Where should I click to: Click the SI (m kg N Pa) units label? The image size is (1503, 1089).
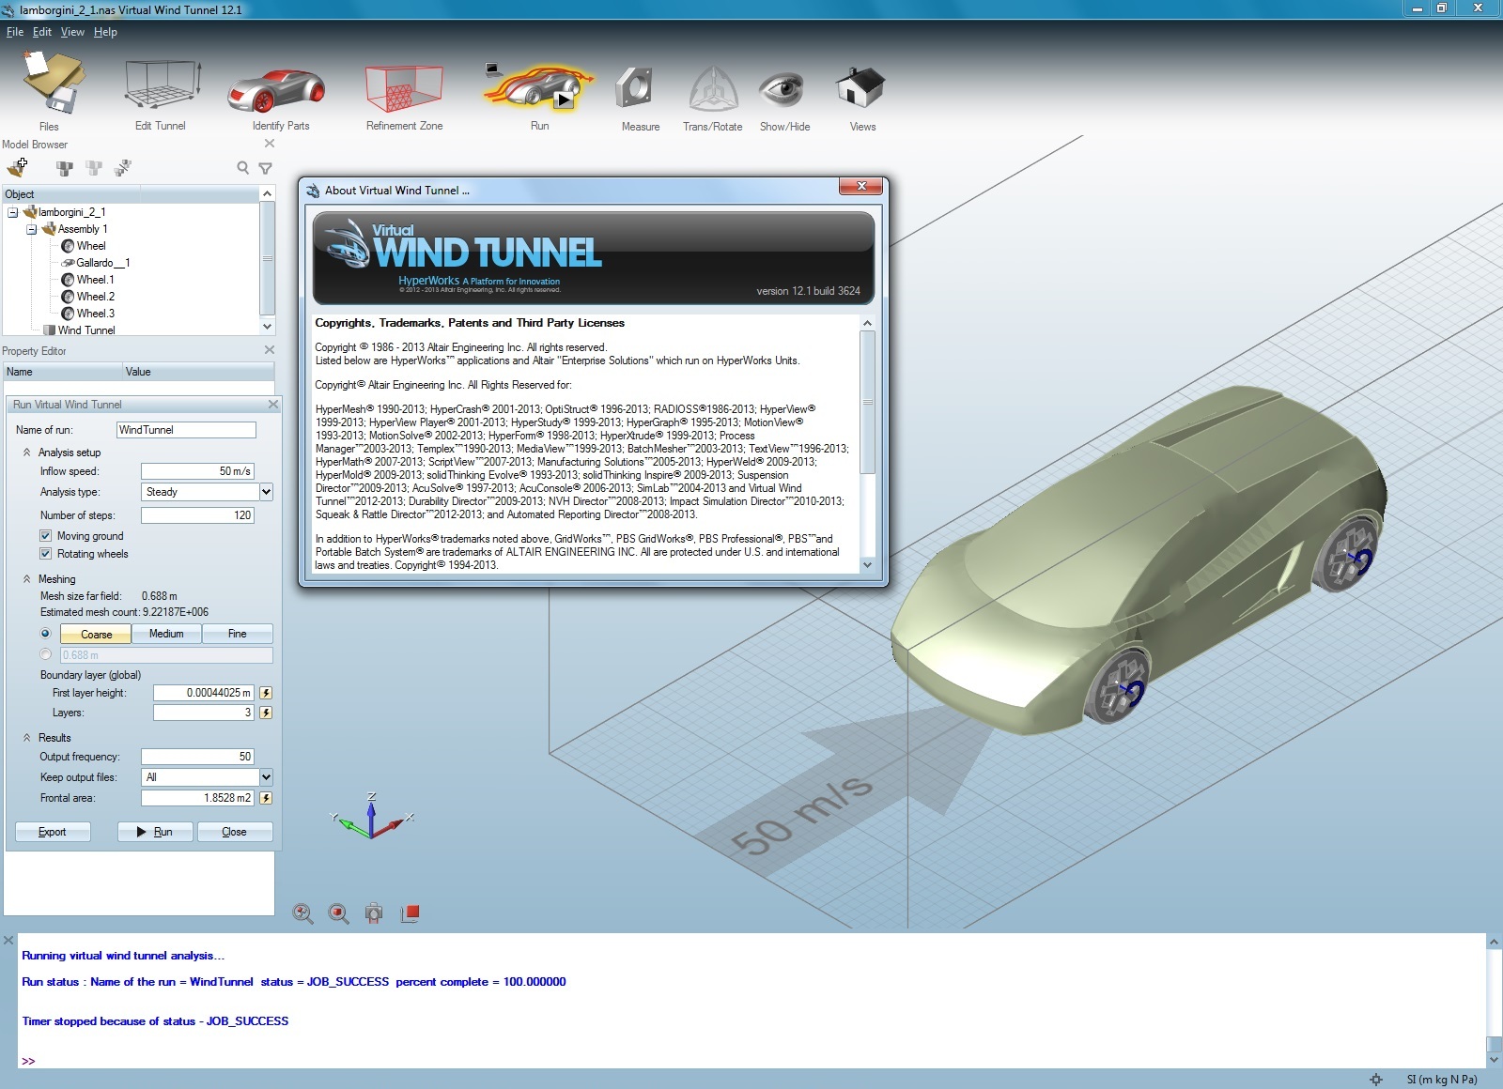[x=1441, y=1080]
